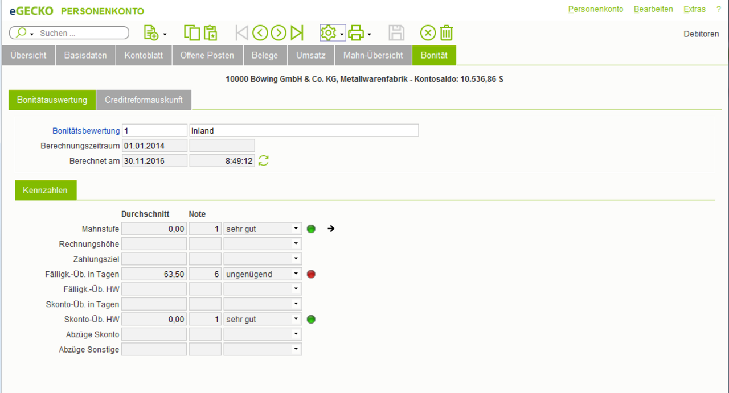Screen dimensions: 729x393
Task: Expand the settings gear dropdown arrow
Action: click(x=342, y=35)
